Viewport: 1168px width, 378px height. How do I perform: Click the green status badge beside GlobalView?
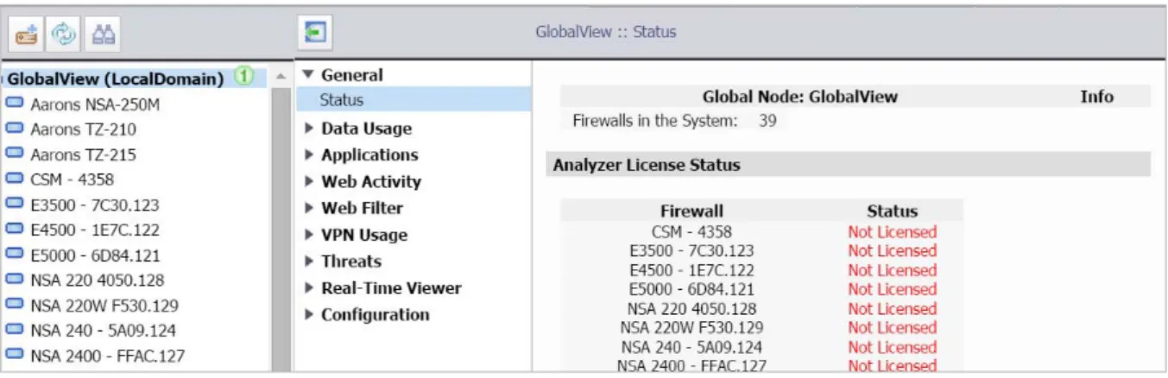[x=244, y=77]
